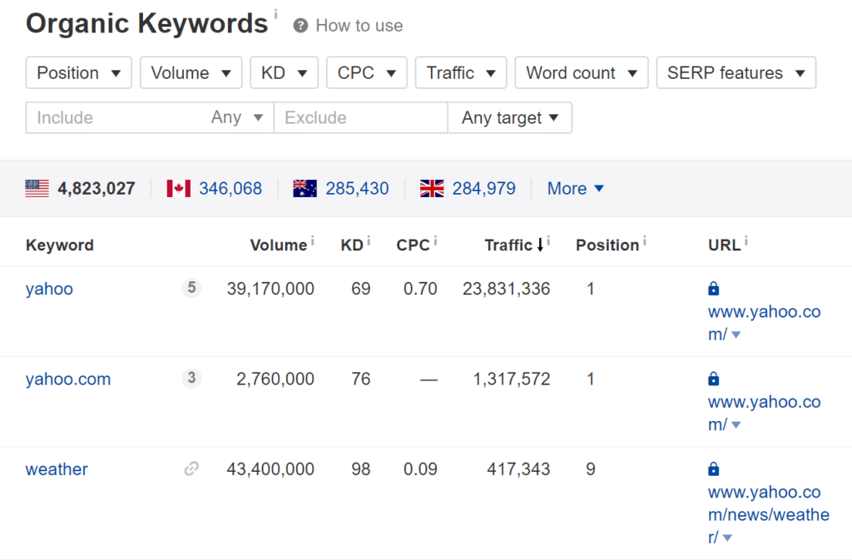This screenshot has width=852, height=560.
Task: Open the Volume filter dropdown
Action: pyautogui.click(x=191, y=72)
